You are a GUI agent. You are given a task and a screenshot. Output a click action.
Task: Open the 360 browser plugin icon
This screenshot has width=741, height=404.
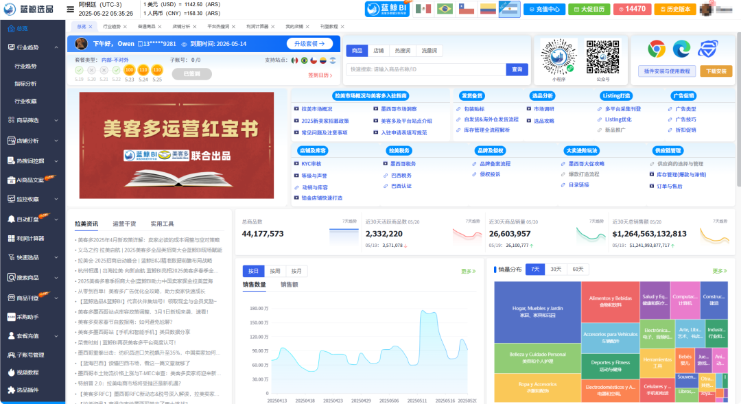(708, 49)
